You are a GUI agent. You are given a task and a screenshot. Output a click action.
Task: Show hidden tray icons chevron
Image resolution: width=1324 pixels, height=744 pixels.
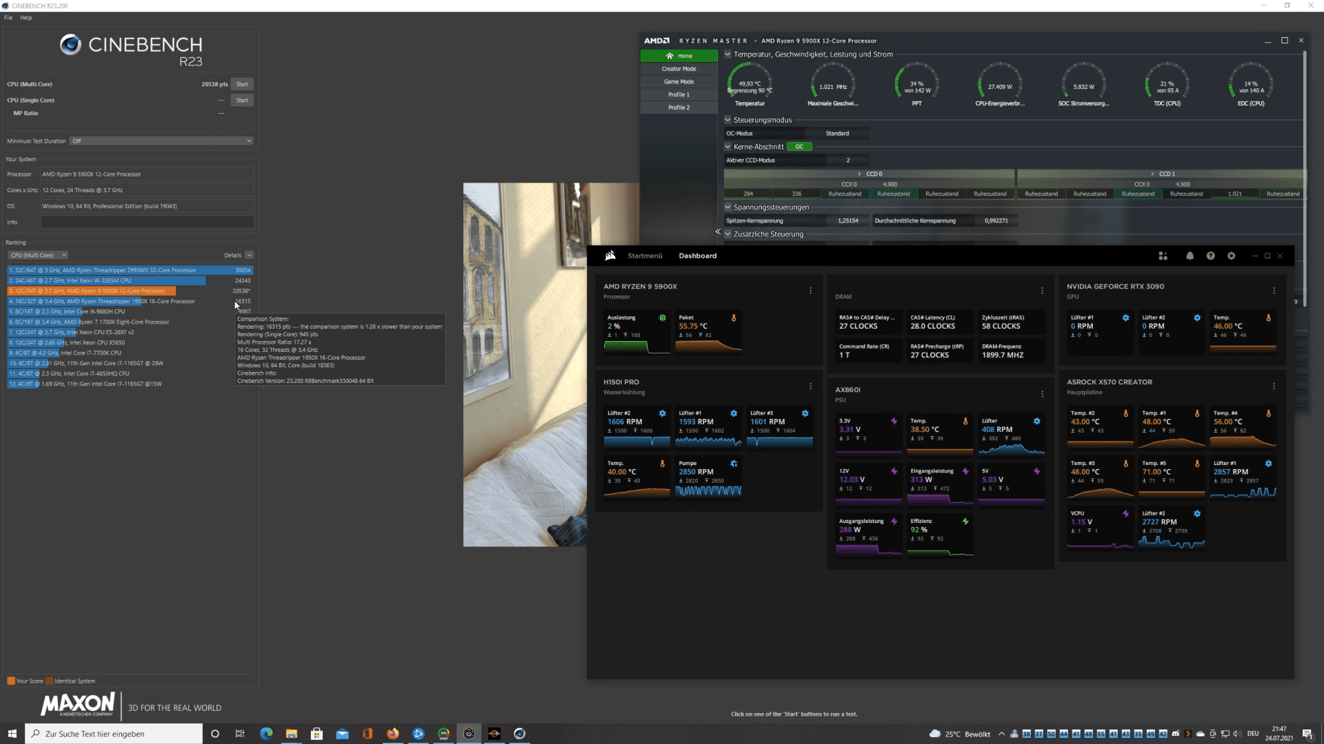[1002, 734]
